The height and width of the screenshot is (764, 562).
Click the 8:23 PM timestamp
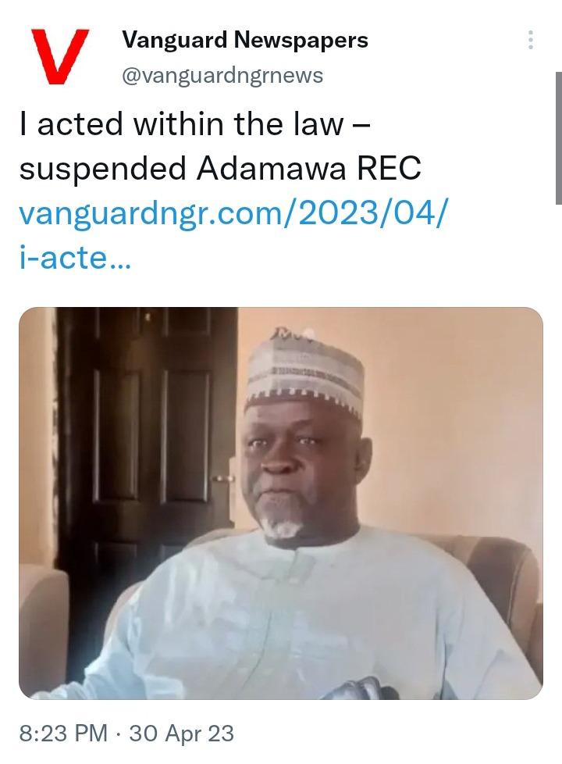point(63,734)
